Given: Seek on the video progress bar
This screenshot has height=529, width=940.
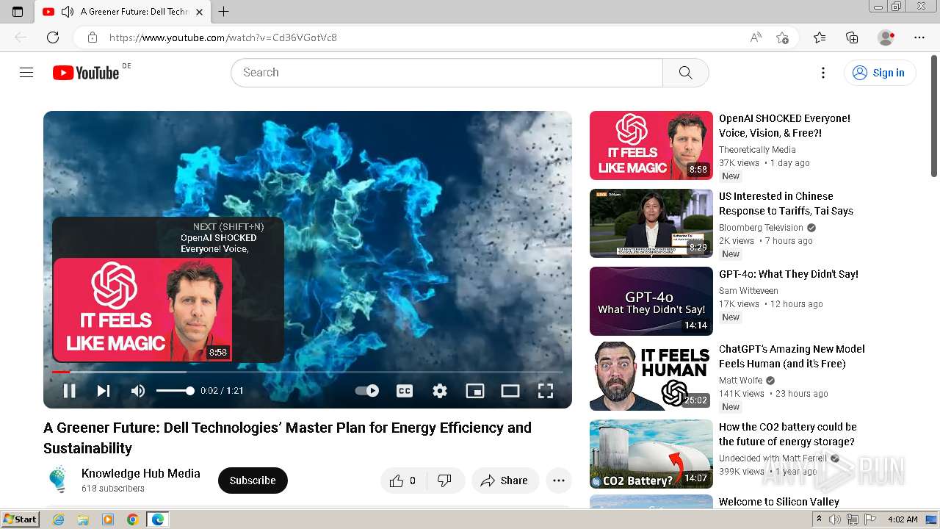Looking at the screenshot, I should [307, 373].
